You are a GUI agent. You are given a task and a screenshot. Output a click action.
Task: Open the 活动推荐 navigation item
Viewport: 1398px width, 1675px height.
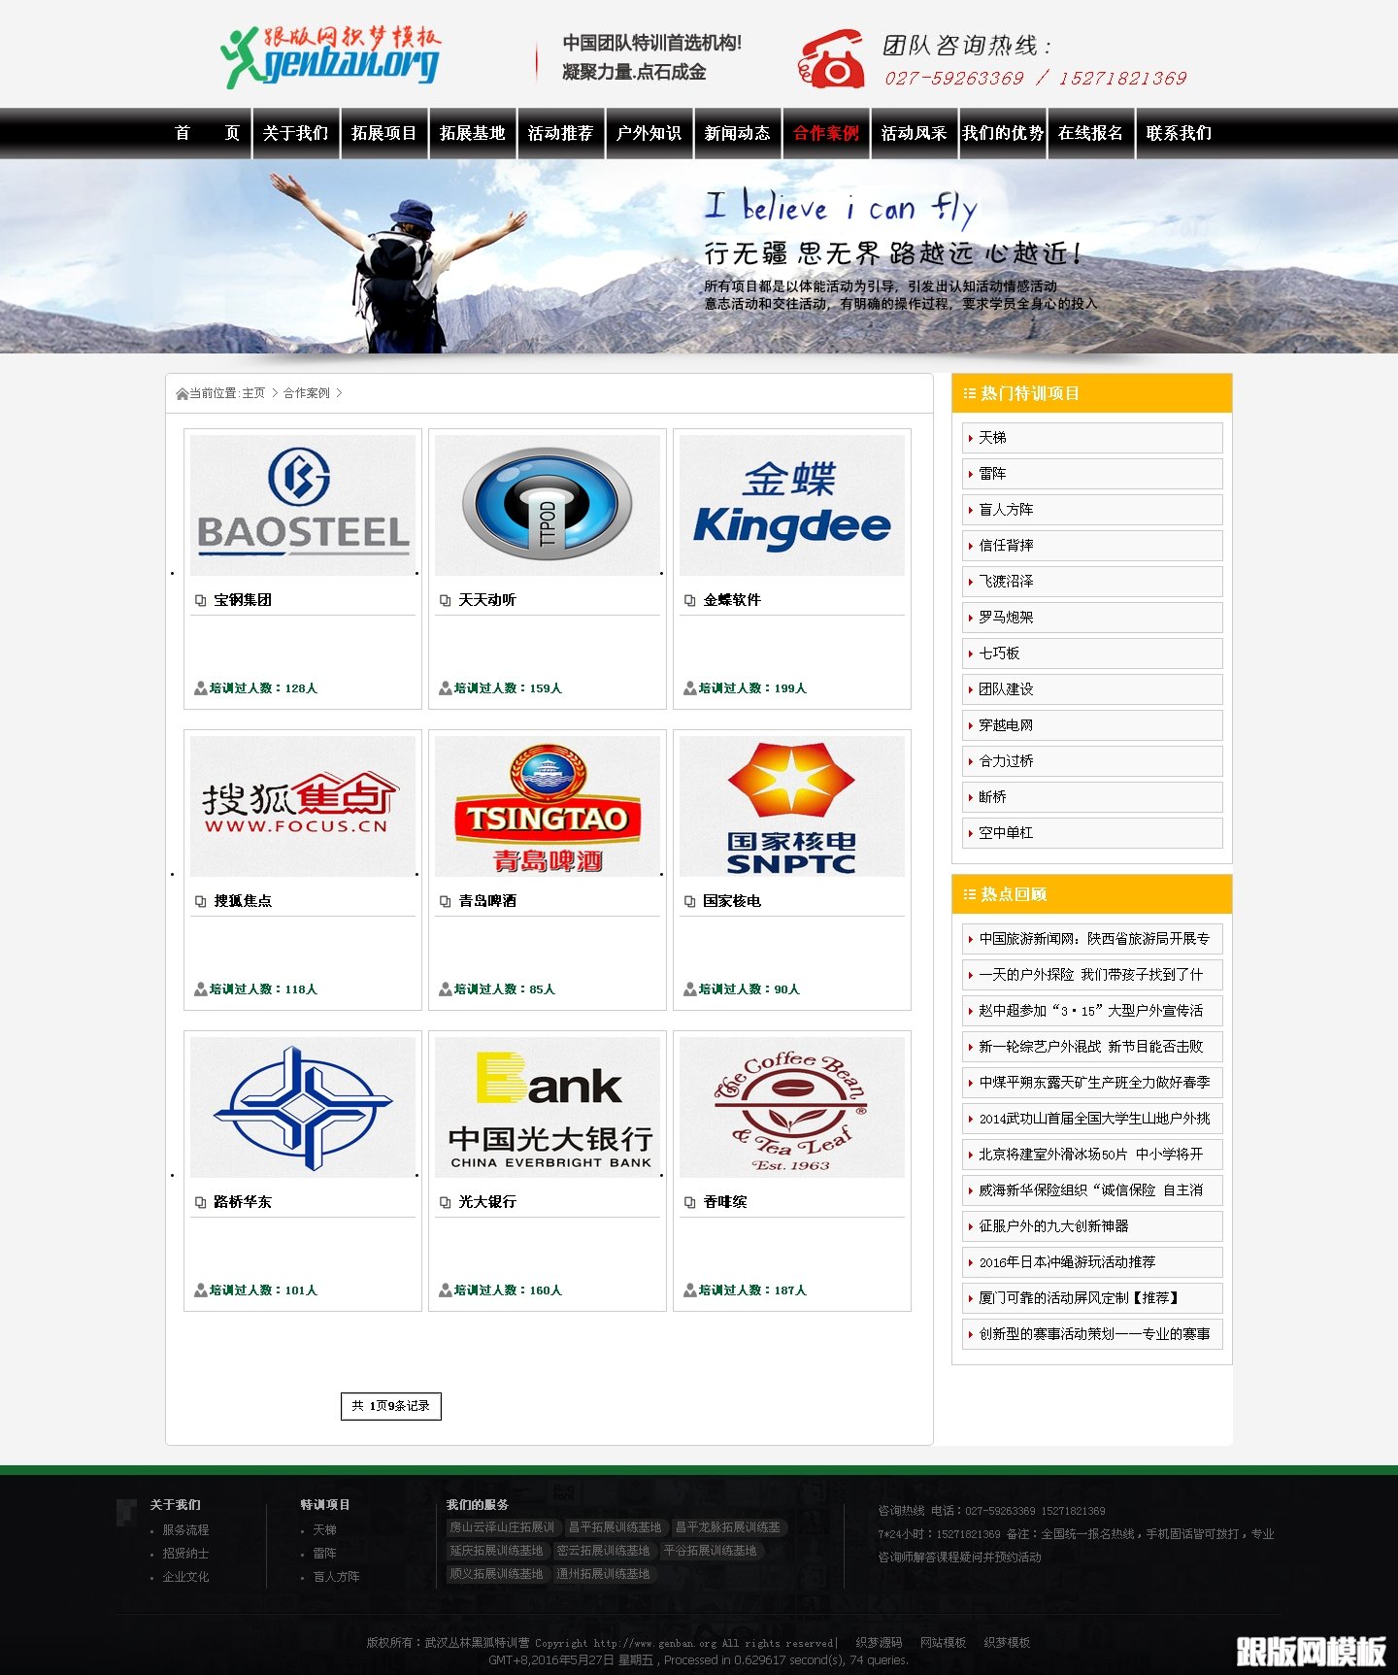coord(561,133)
